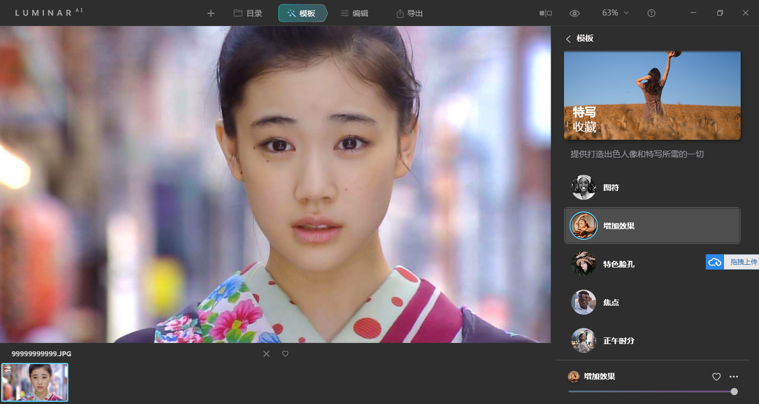Toggle before/after compare view icon
Viewport: 759px width, 404px height.
tap(546, 13)
